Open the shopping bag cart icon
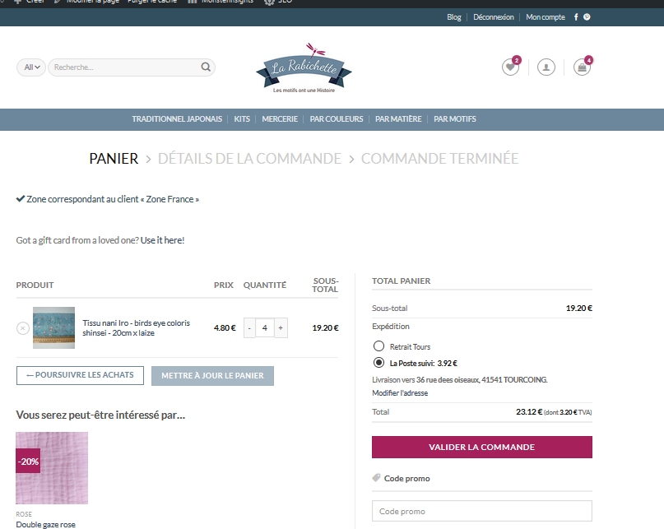The height and width of the screenshot is (529, 664). (582, 67)
